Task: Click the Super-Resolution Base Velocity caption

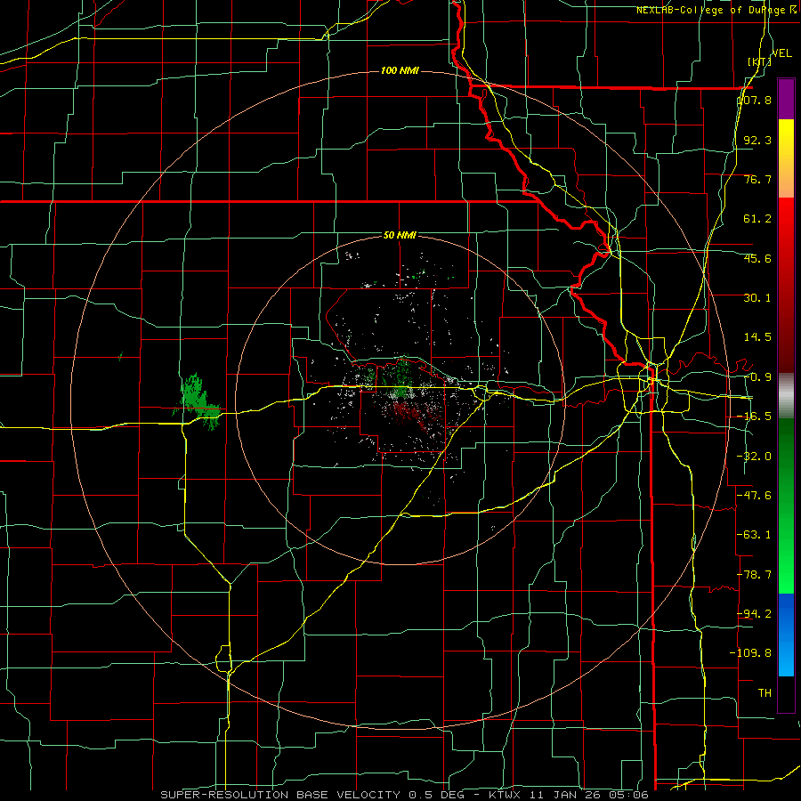Action: point(404,795)
